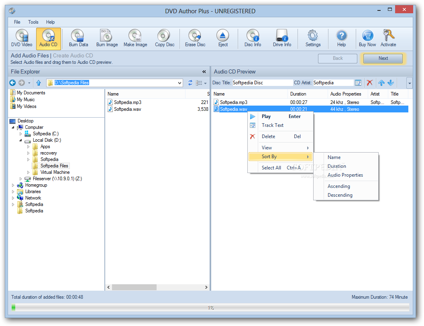Expand the Softpedia (C:) drive node
Screen dimensions: 424x326
click(x=20, y=134)
